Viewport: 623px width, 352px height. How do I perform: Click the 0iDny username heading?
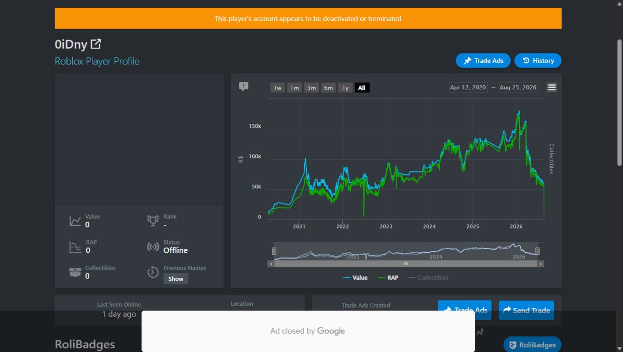pyautogui.click(x=71, y=45)
